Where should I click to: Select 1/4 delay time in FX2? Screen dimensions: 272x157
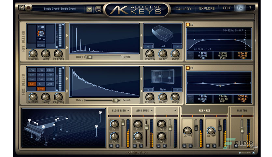click(32, 79)
